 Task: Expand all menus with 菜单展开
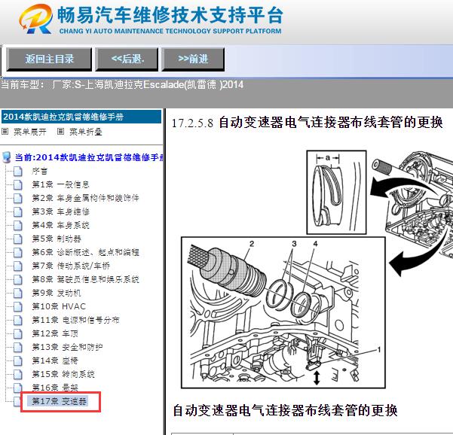[x=29, y=132]
